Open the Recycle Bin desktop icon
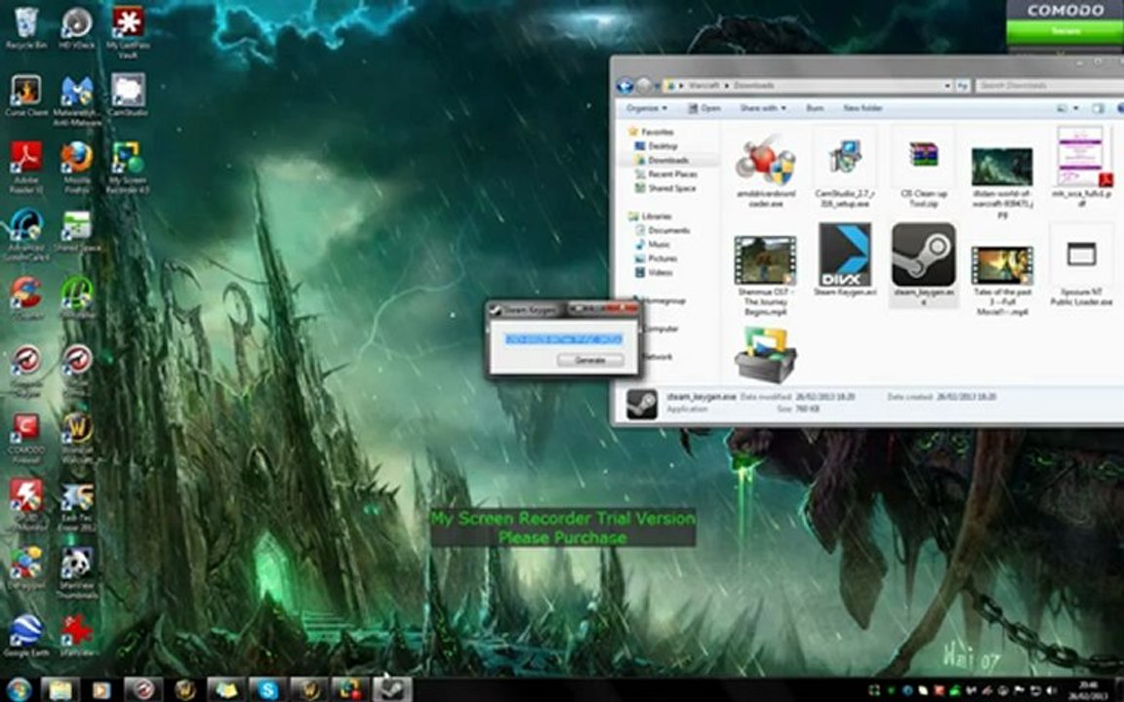The width and height of the screenshot is (1124, 702). (25, 28)
